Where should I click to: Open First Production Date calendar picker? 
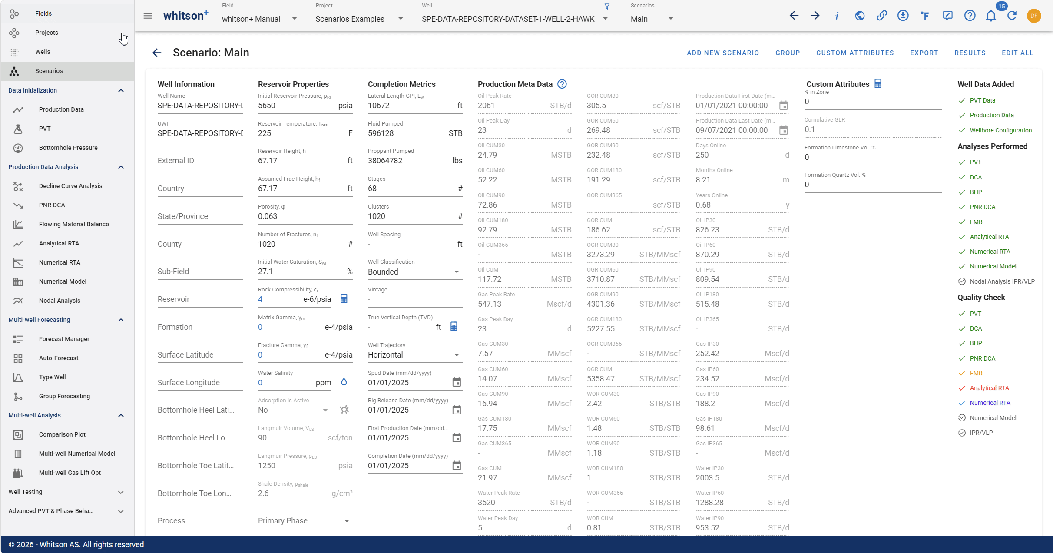(457, 438)
